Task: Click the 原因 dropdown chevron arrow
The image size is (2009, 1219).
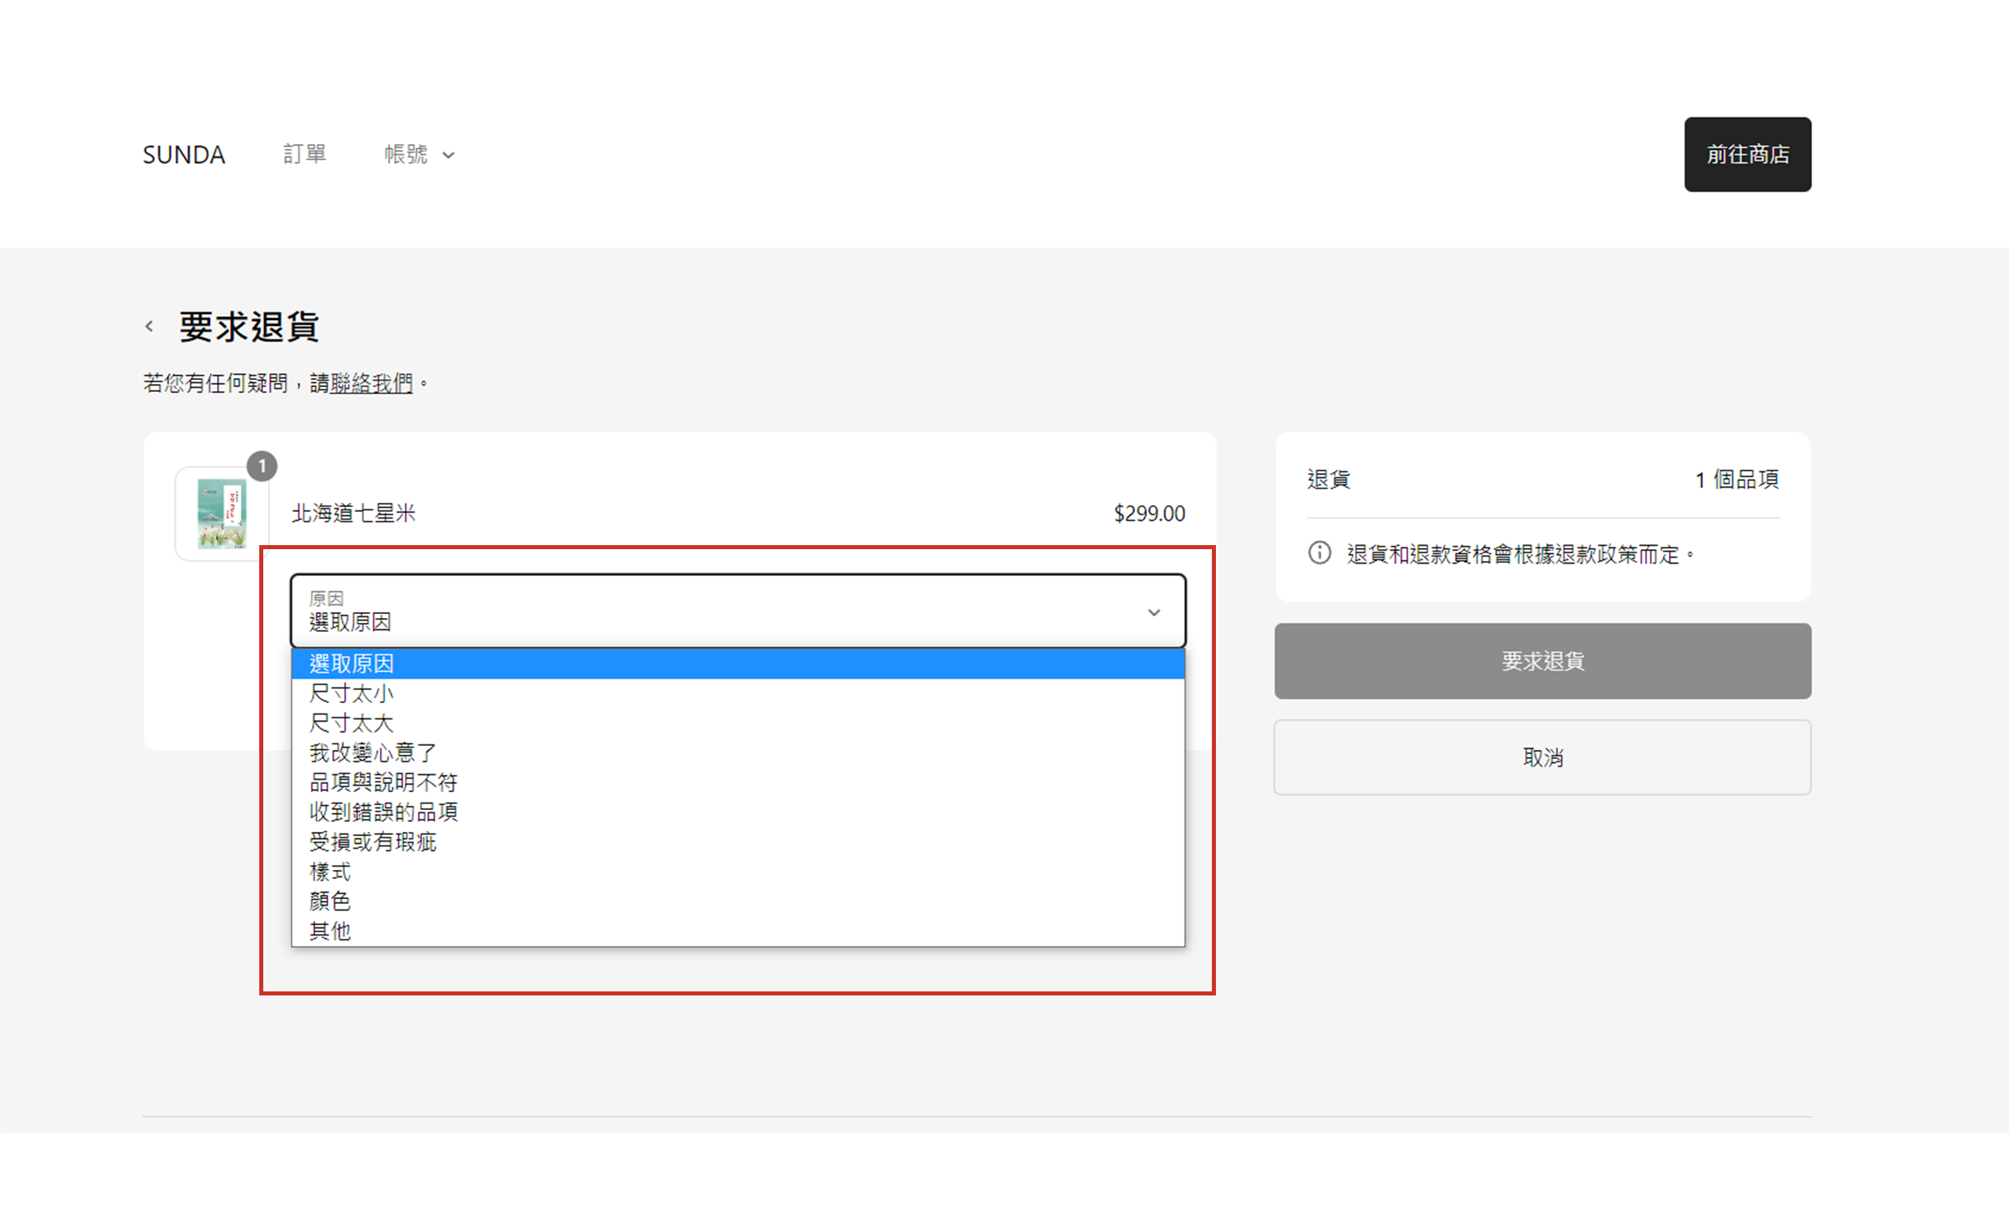Action: (x=1154, y=612)
